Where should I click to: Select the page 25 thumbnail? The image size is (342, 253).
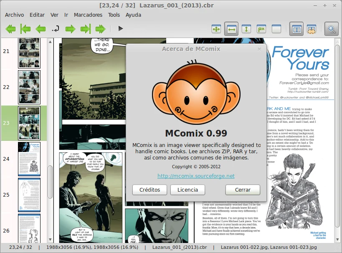coord(29,195)
